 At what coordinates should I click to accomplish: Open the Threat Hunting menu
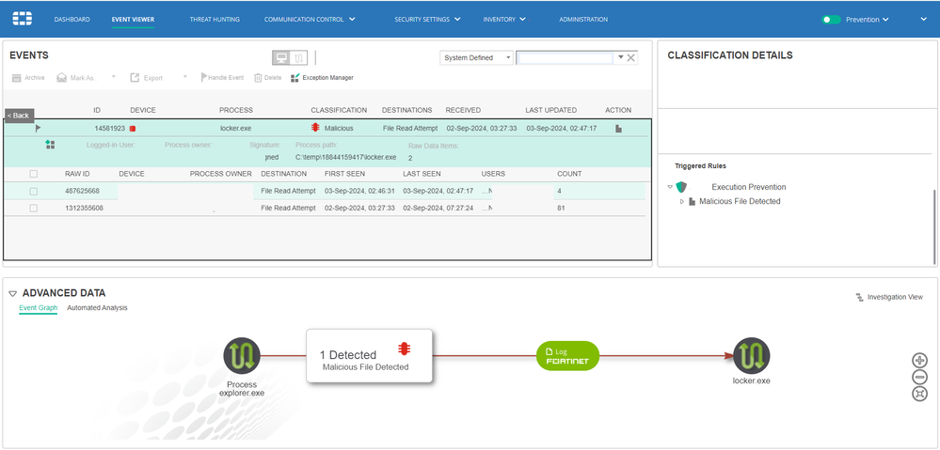(x=215, y=20)
